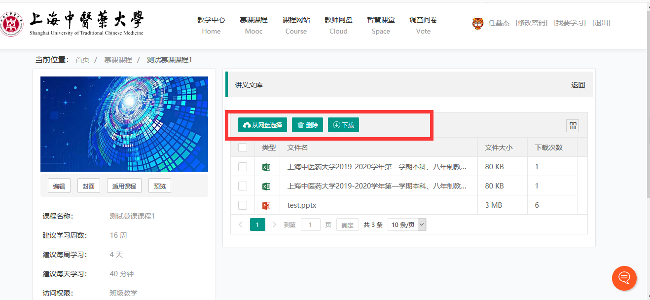Go to next page arrow

(x=275, y=225)
